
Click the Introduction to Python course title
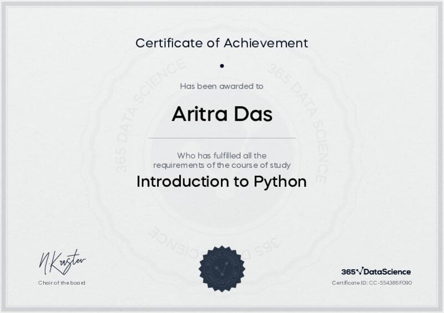[x=222, y=182]
